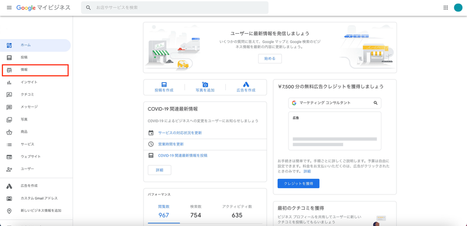Click the メッセージ chat icon
This screenshot has height=226, width=467.
[x=9, y=107]
